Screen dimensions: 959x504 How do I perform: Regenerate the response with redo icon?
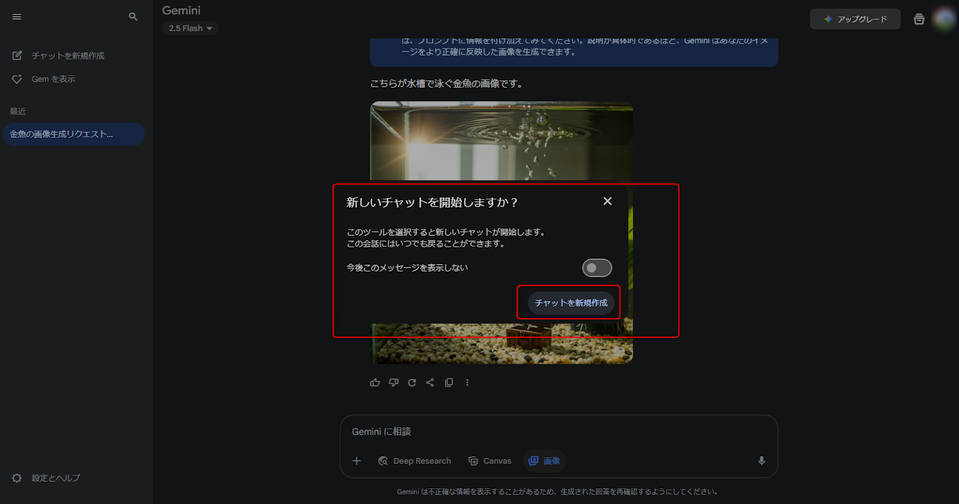point(412,382)
